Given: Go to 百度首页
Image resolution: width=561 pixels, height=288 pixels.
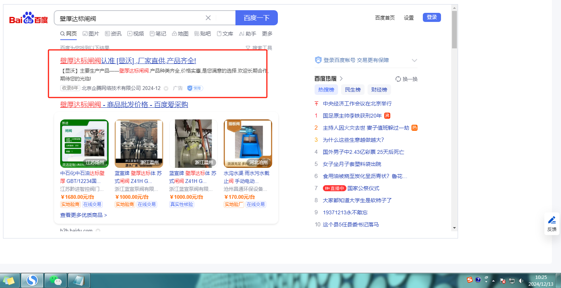Looking at the screenshot, I should 385,18.
